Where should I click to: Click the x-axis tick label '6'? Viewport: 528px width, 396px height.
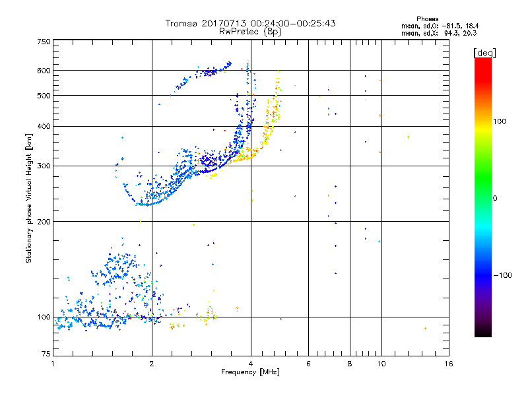click(308, 364)
